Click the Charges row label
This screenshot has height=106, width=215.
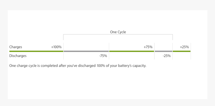point(16,47)
